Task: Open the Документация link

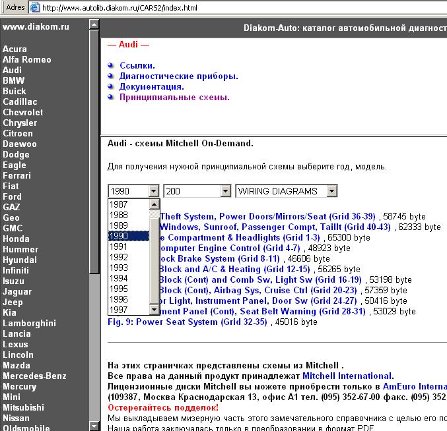Action: [x=152, y=86]
